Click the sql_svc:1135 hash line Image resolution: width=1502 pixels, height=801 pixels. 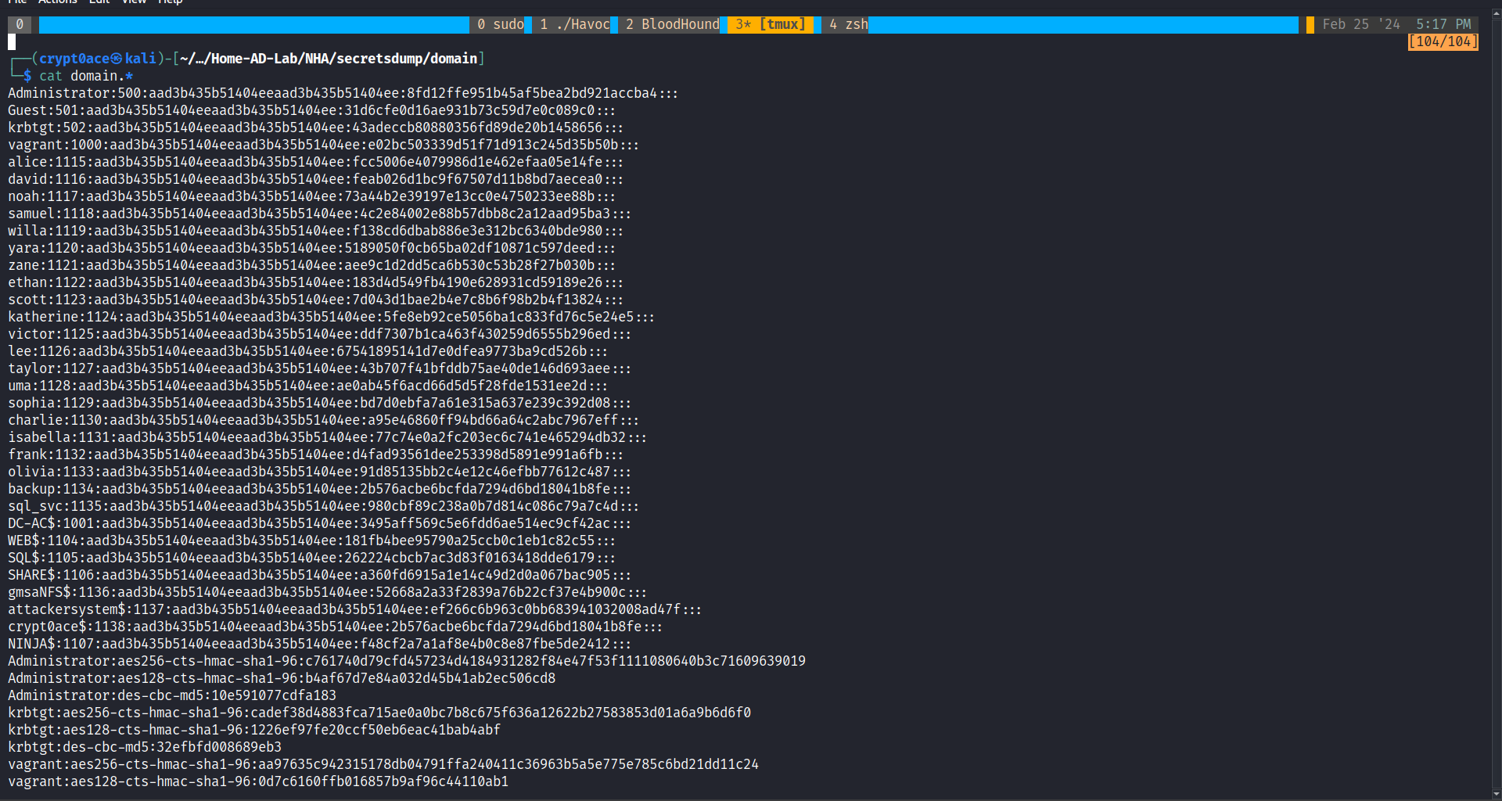[323, 506]
